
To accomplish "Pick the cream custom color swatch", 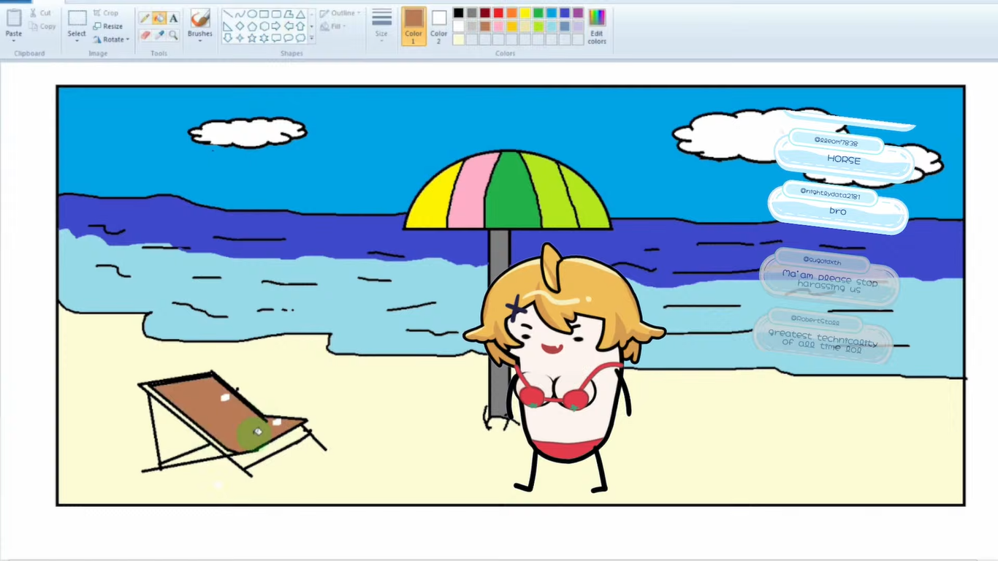I will point(458,39).
